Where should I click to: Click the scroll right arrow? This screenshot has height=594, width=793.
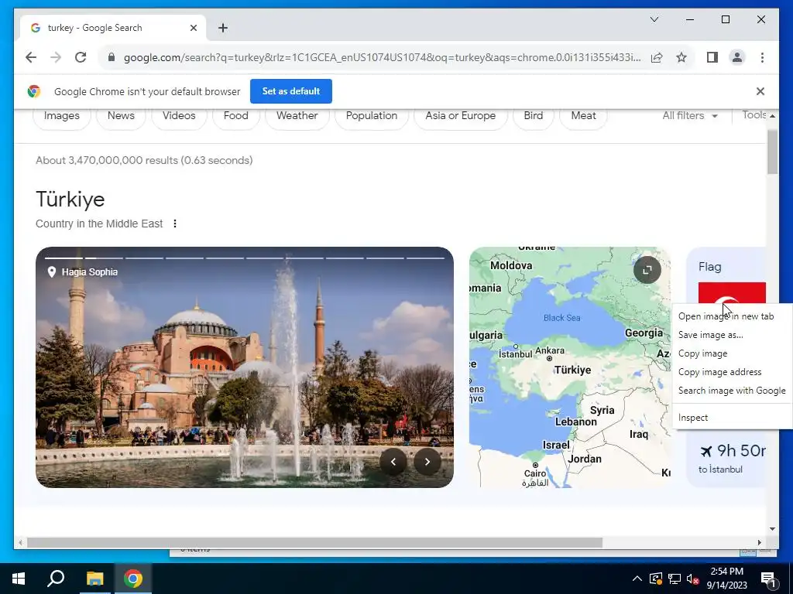(759, 542)
